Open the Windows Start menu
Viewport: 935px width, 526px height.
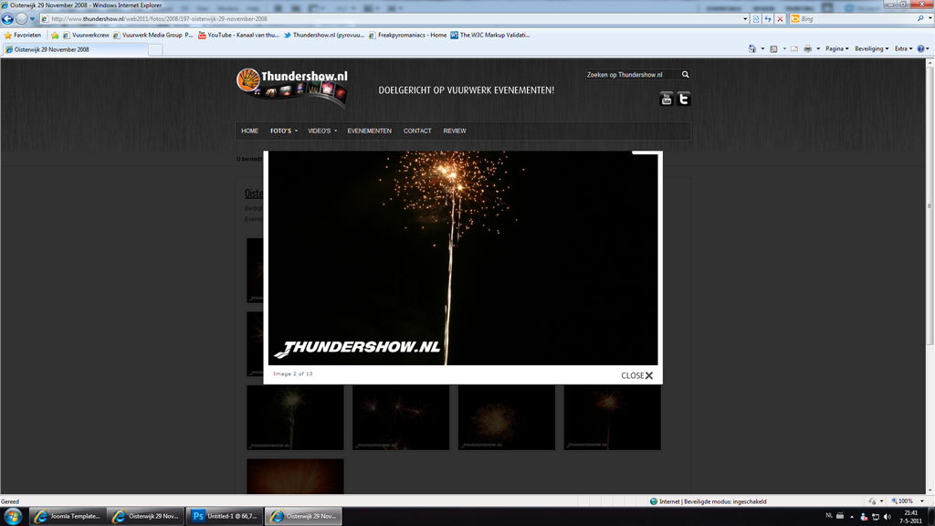coord(13,517)
